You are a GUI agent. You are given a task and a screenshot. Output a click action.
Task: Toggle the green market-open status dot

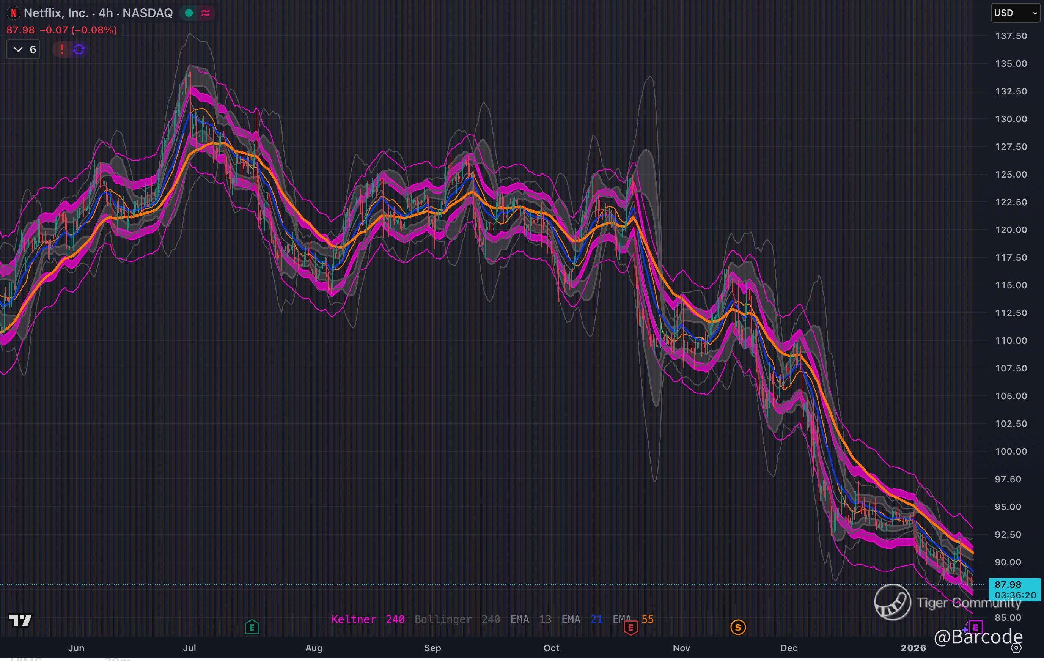coord(189,13)
